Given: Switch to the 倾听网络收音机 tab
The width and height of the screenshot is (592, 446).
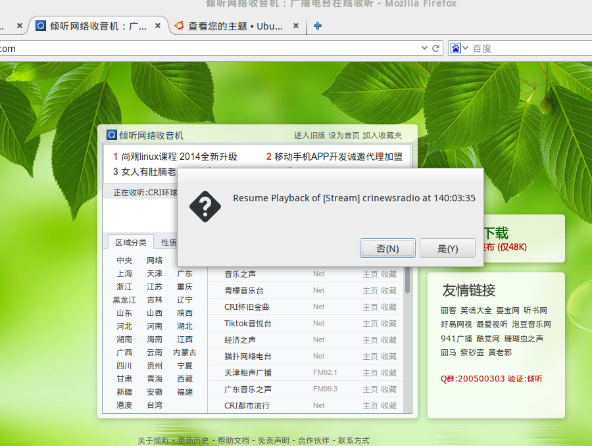Looking at the screenshot, I should click(99, 26).
